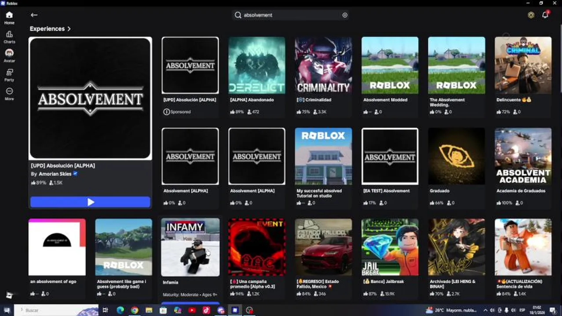Click inside the absolvement search field

(291, 15)
